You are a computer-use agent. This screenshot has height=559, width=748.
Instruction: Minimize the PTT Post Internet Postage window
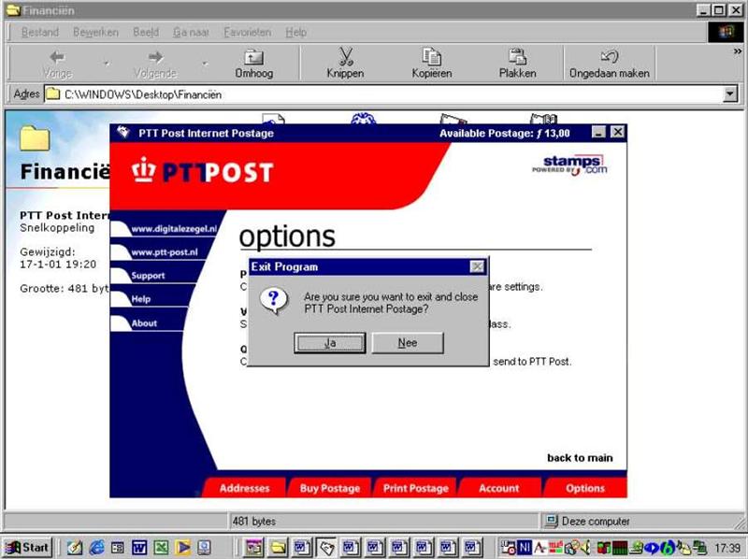pyautogui.click(x=598, y=132)
